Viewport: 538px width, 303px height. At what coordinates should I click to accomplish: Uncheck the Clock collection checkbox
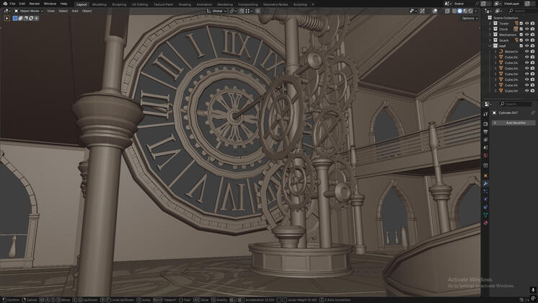(x=521, y=29)
